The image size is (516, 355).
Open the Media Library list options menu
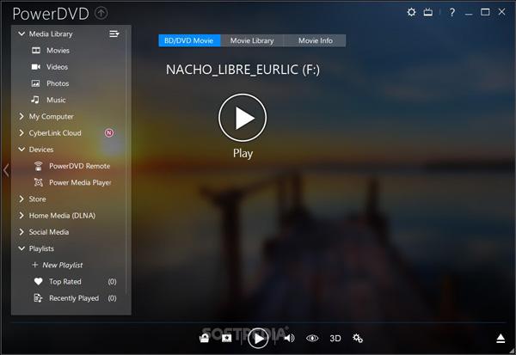pyautogui.click(x=114, y=34)
